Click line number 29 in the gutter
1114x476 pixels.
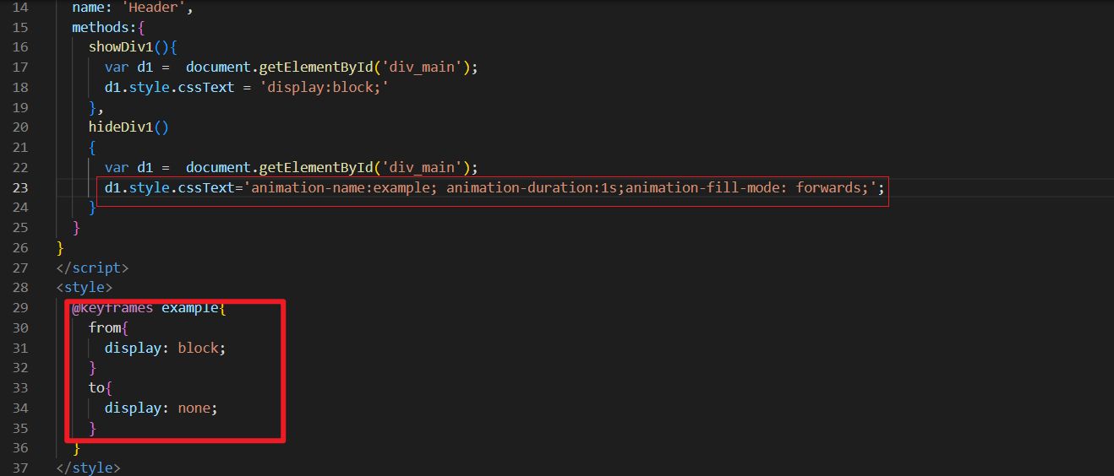coord(20,308)
